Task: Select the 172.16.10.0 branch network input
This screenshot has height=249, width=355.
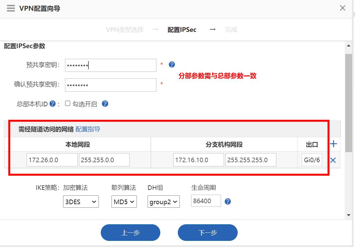Action: coord(198,160)
